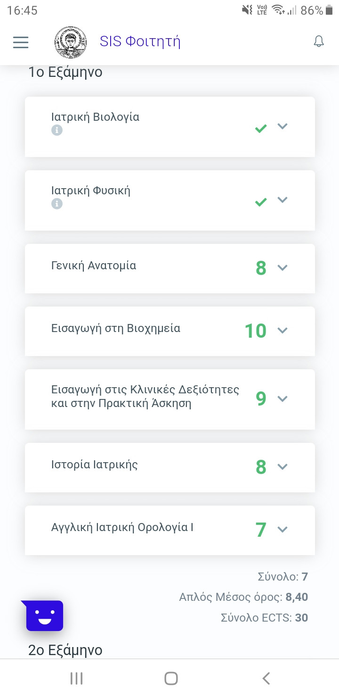Tap the university logo emblem
339x698 pixels.
(x=71, y=42)
